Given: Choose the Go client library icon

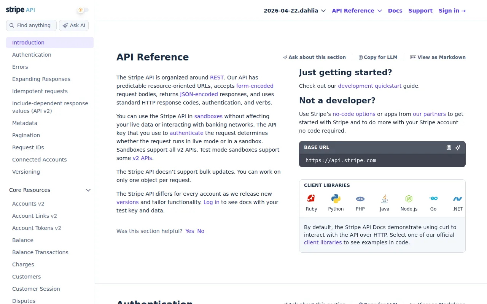Looking at the screenshot, I should (433, 198).
